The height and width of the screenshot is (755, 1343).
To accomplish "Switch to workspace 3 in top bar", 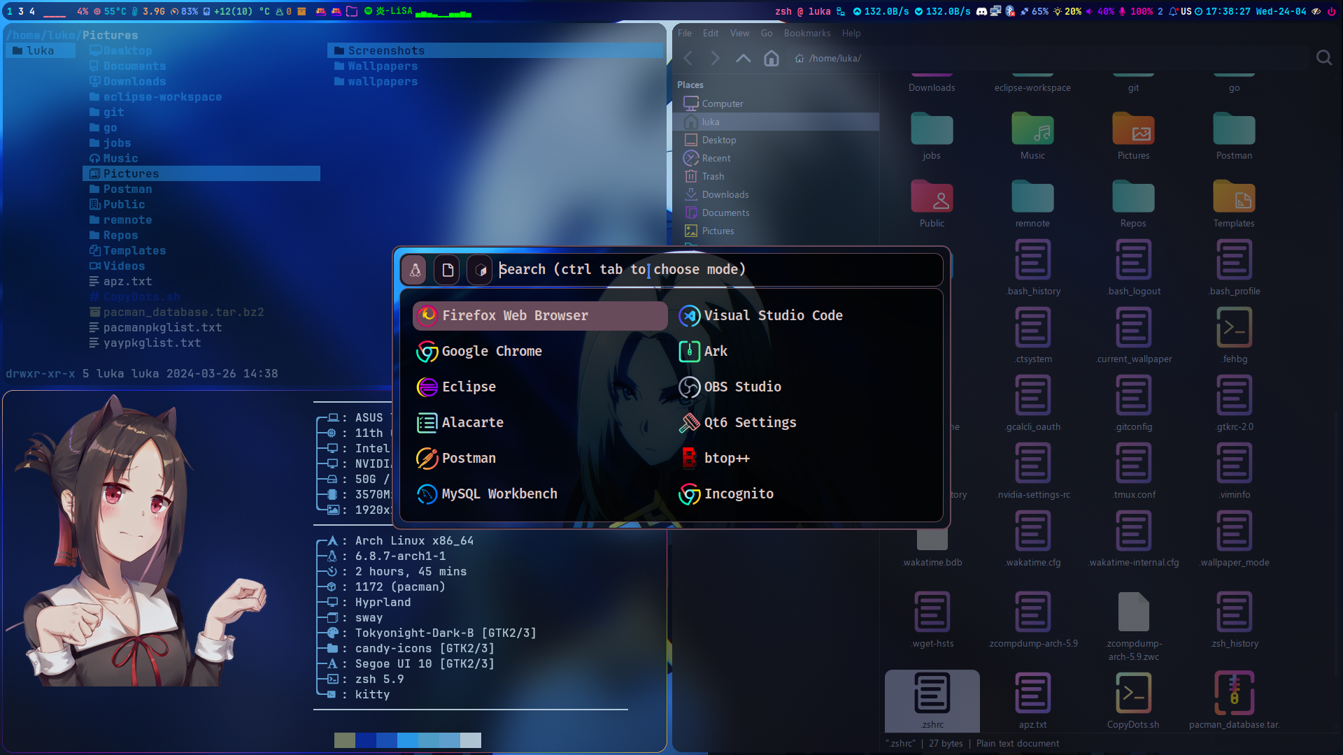I will 20,11.
